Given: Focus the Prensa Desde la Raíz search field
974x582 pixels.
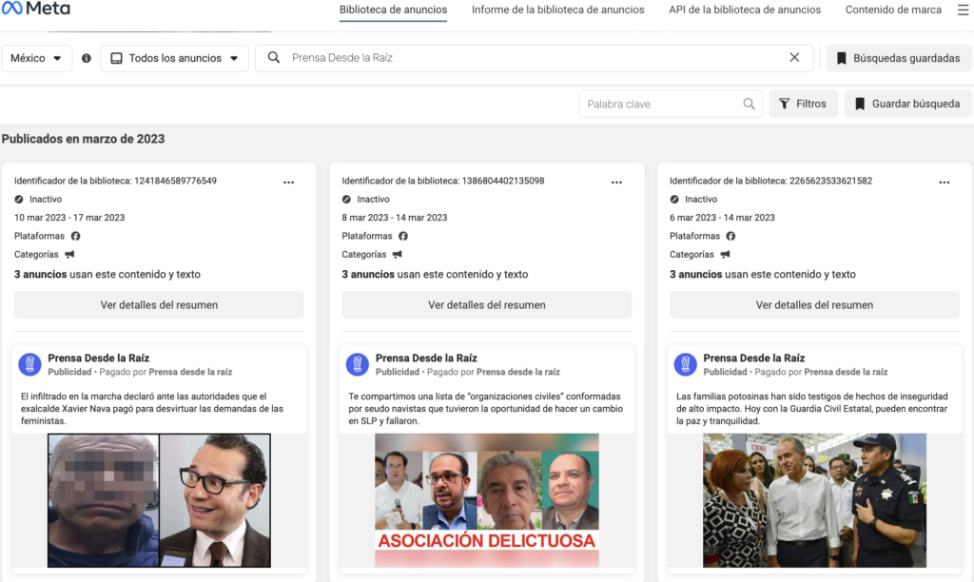Looking at the screenshot, I should (x=535, y=58).
